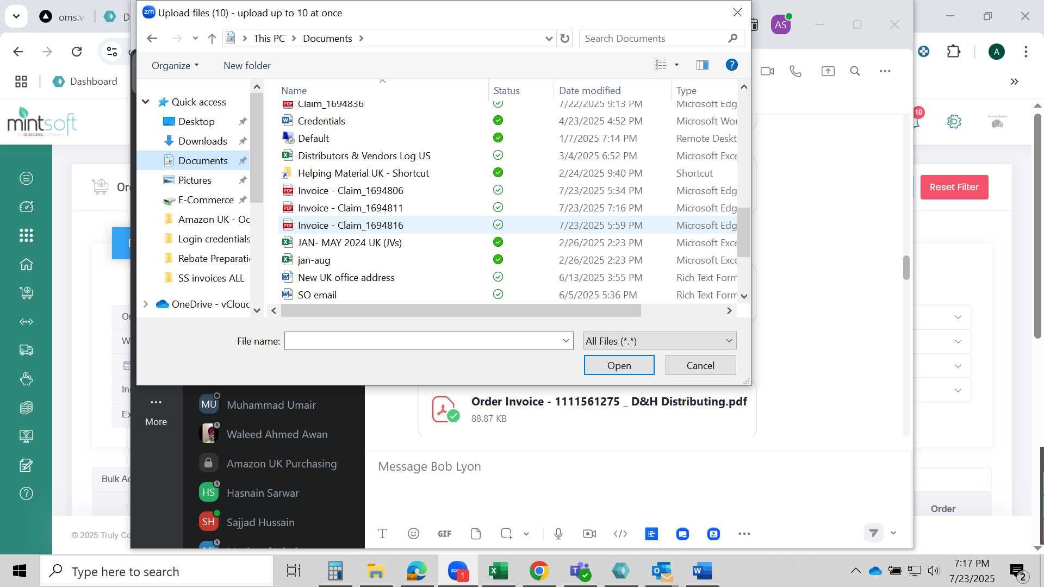Select Desktop in Quick access
Image resolution: width=1044 pixels, height=587 pixels.
pos(196,121)
